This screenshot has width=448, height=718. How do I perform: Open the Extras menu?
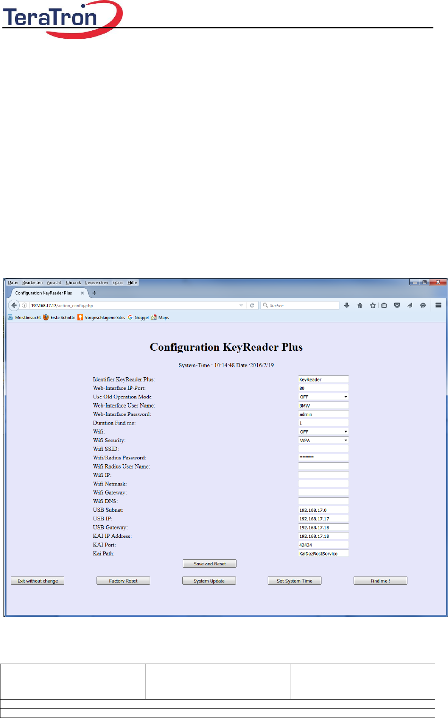[118, 283]
